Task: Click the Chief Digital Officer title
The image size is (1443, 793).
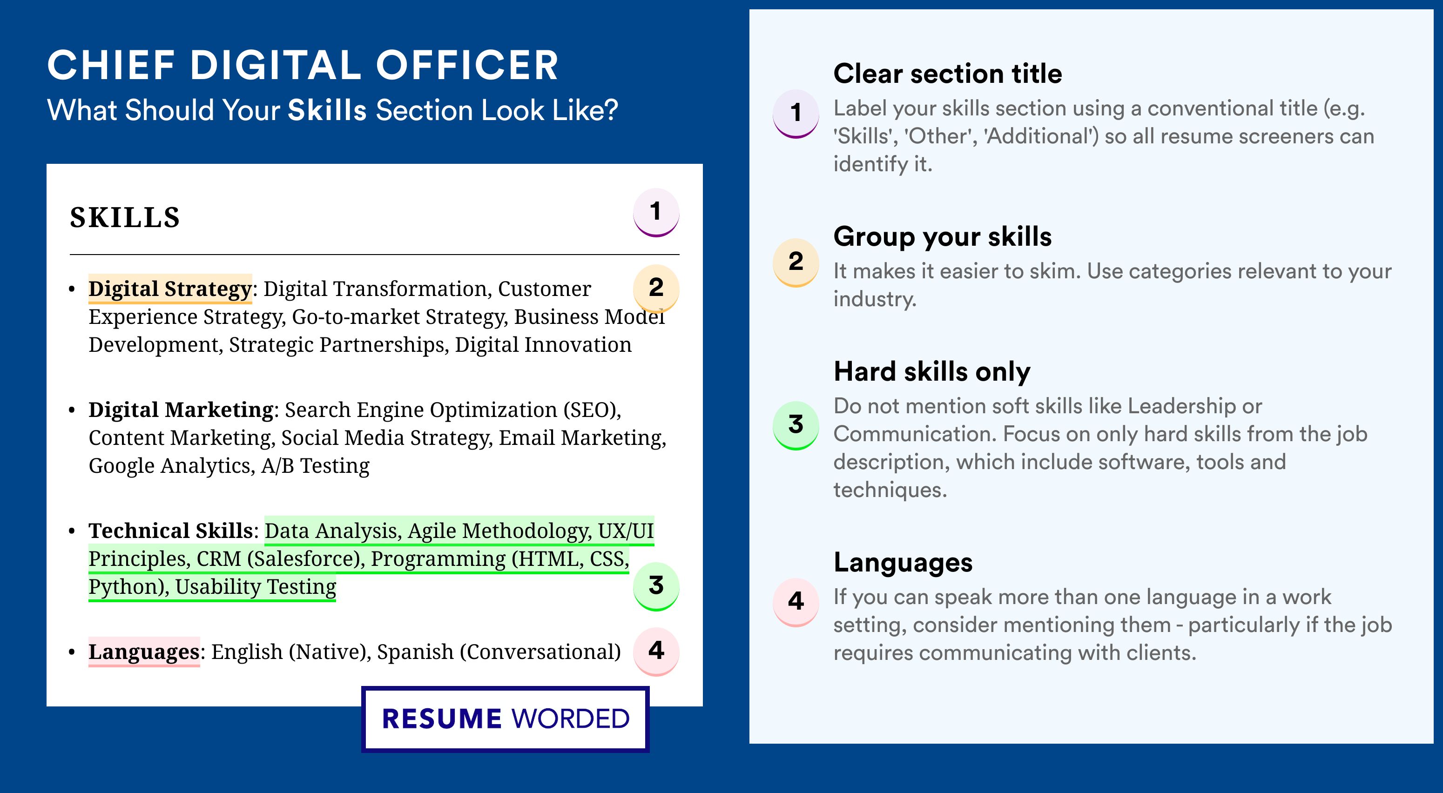Action: coord(303,65)
